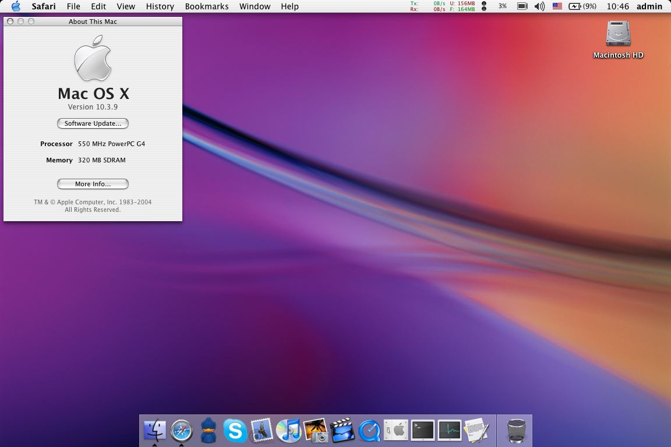The height and width of the screenshot is (447, 671).
Task: Open System Preferences from dock
Action: point(396,431)
